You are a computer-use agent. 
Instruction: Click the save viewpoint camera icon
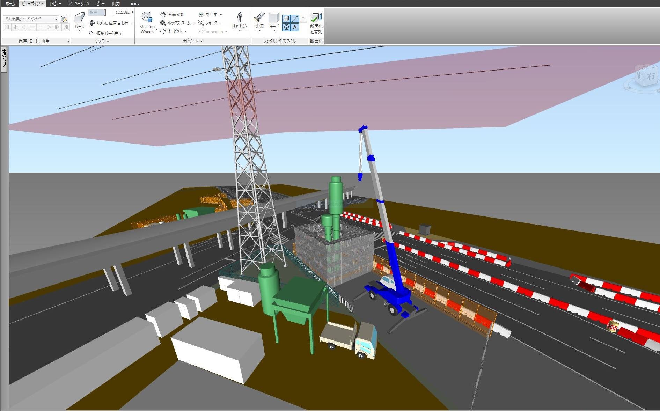pos(64,19)
